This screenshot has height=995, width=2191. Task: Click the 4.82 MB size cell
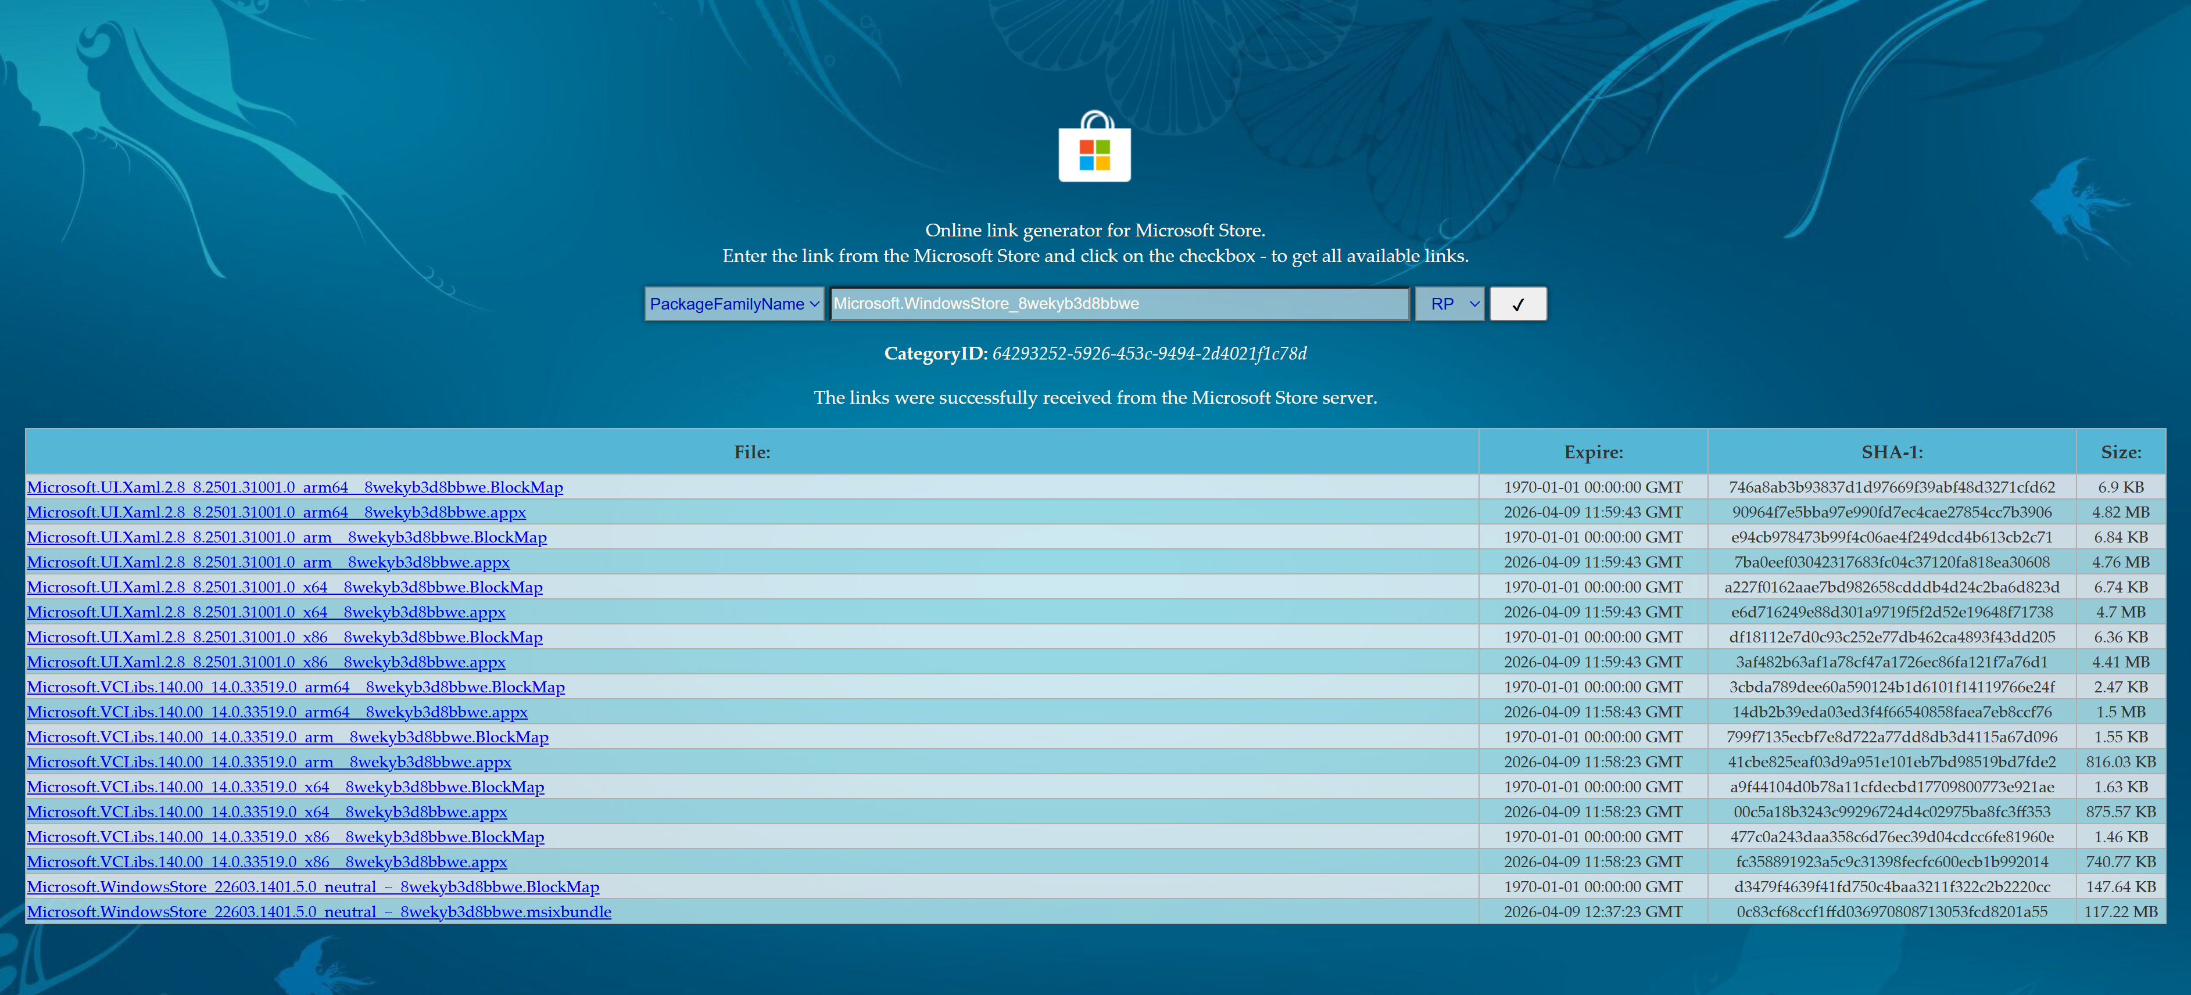click(x=2121, y=512)
